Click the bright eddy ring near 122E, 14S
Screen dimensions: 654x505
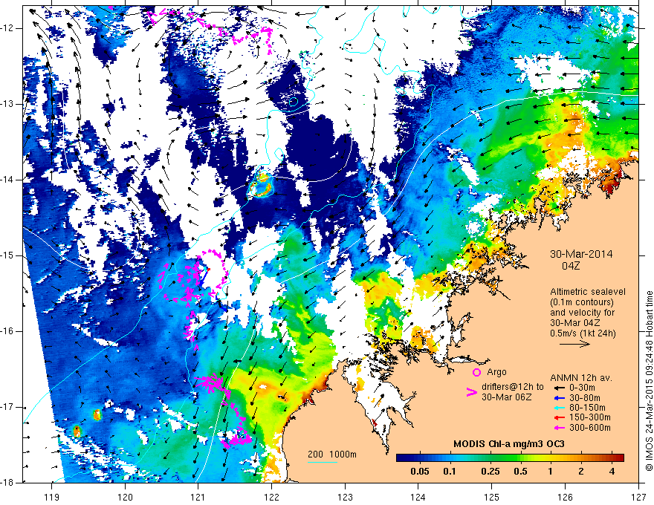pos(261,185)
